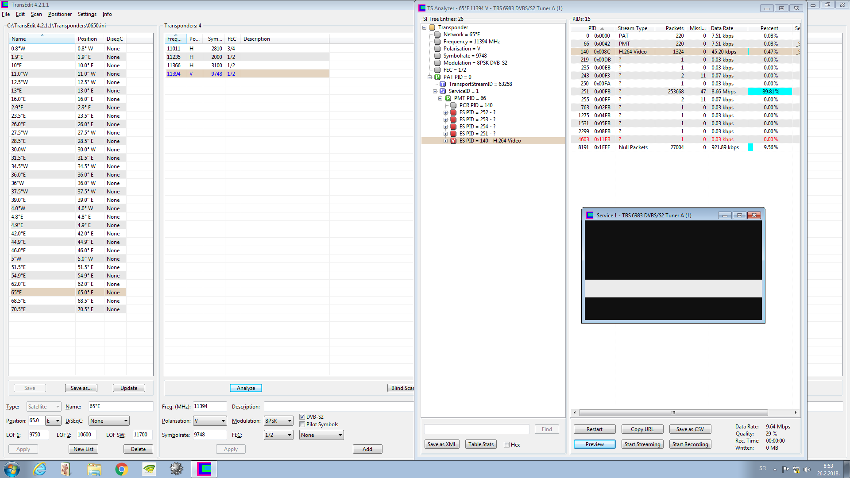850x478 pixels.
Task: Enable the Pilot Symbols checkbox
Action: [x=302, y=424]
